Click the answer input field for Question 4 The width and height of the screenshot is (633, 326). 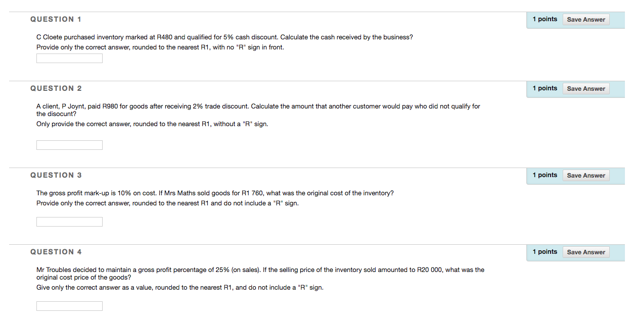[x=69, y=306]
